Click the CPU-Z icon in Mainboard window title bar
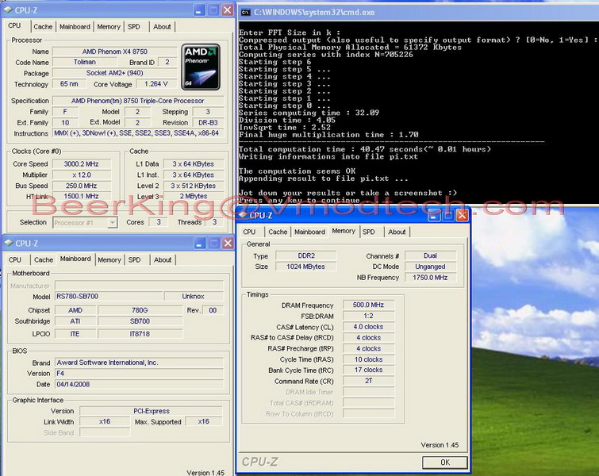Image resolution: width=599 pixels, height=476 pixels. pyautogui.click(x=9, y=243)
